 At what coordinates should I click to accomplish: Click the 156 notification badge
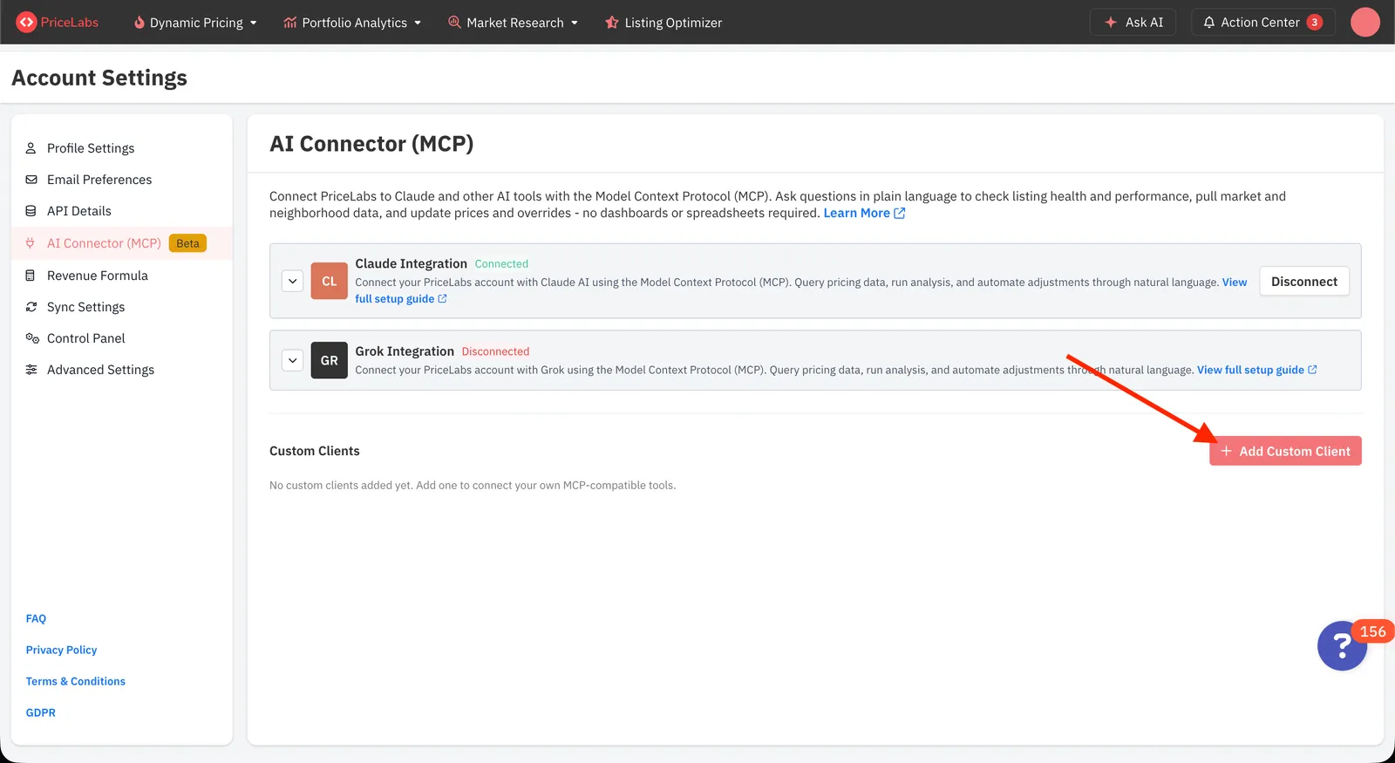1372,631
